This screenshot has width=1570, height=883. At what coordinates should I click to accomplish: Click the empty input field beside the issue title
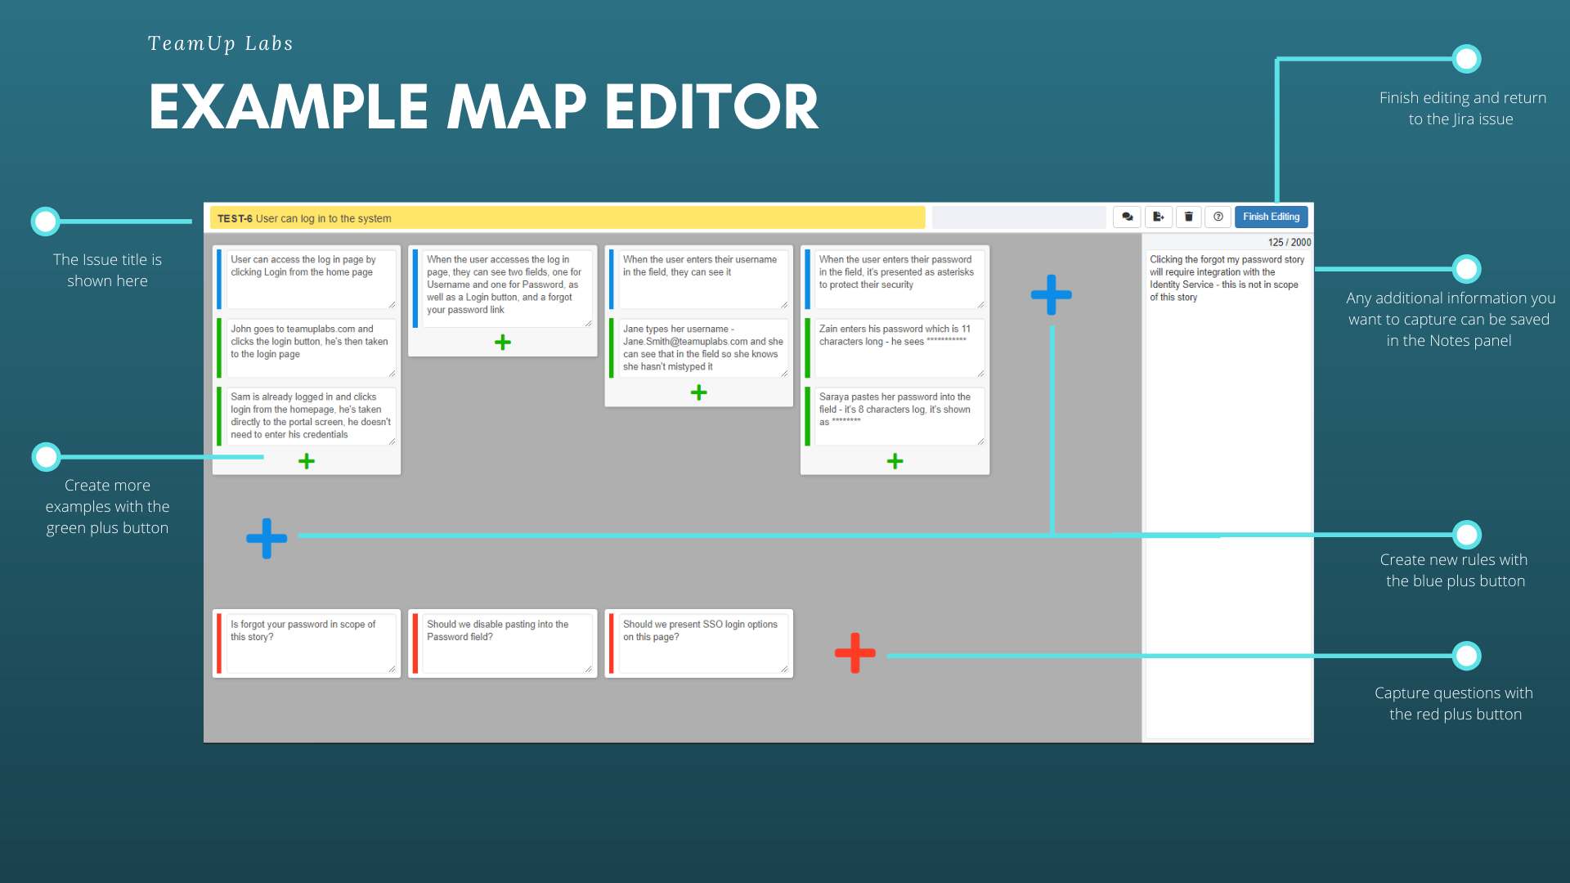click(1019, 217)
